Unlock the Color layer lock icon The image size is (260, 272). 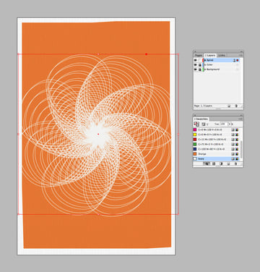[x=200, y=64]
